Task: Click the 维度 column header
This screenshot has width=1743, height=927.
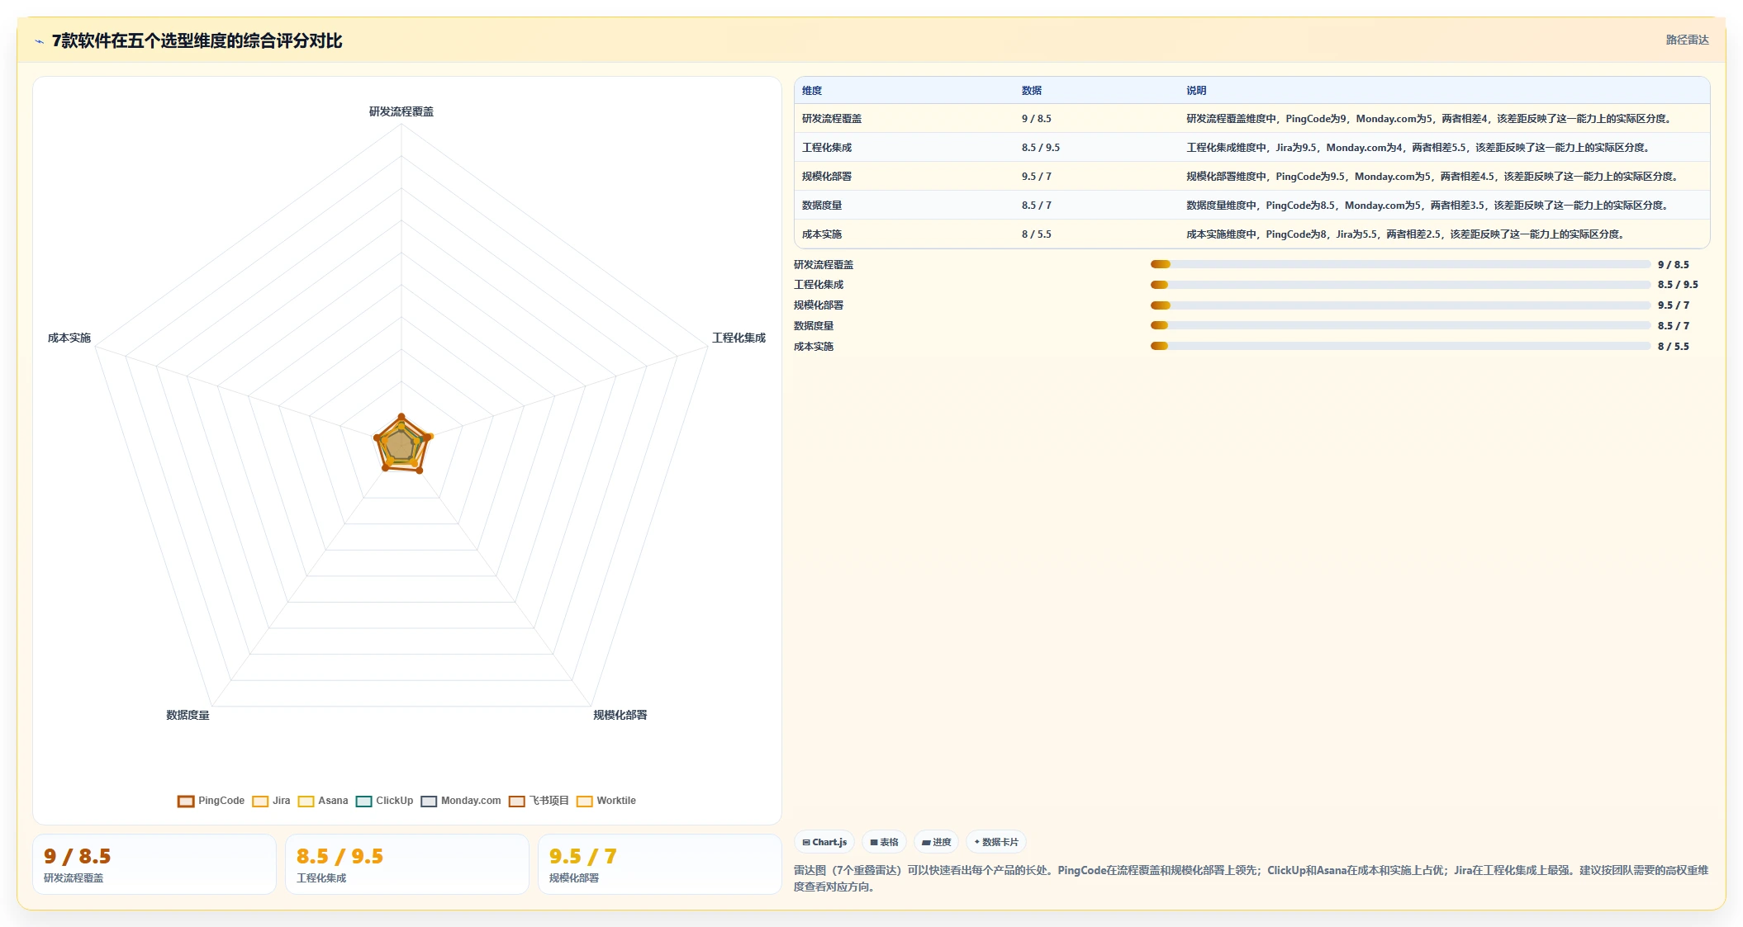Action: (x=812, y=91)
